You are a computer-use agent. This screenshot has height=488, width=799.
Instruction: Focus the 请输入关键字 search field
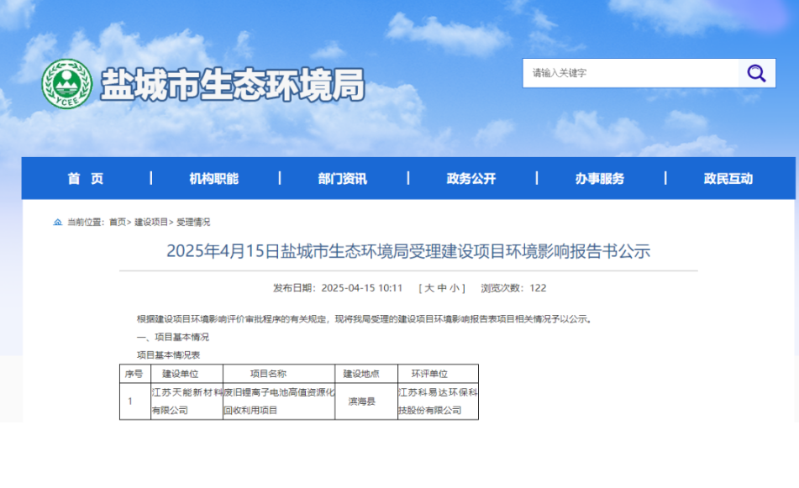[x=630, y=73]
